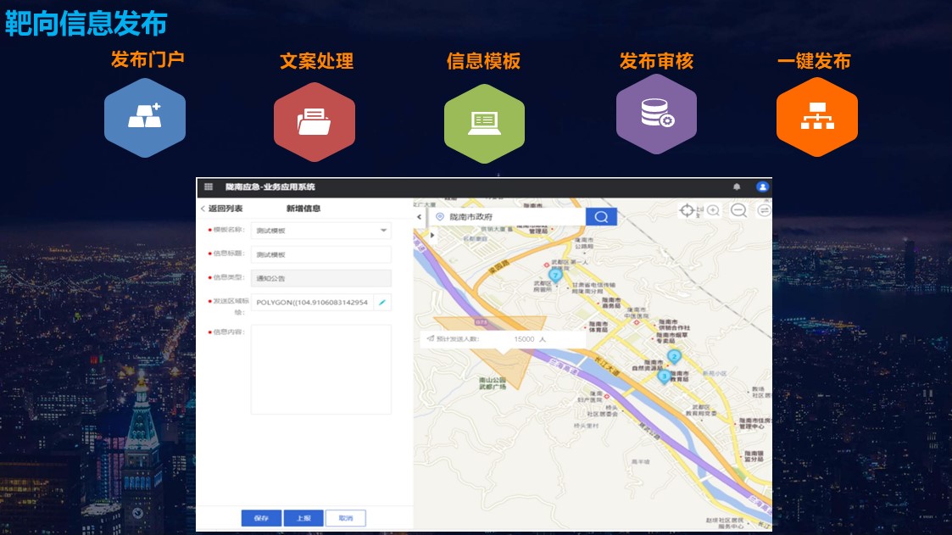Click the red 文案处理 folder hexagon icon
Viewport: 952px width, 535px height.
314,122
